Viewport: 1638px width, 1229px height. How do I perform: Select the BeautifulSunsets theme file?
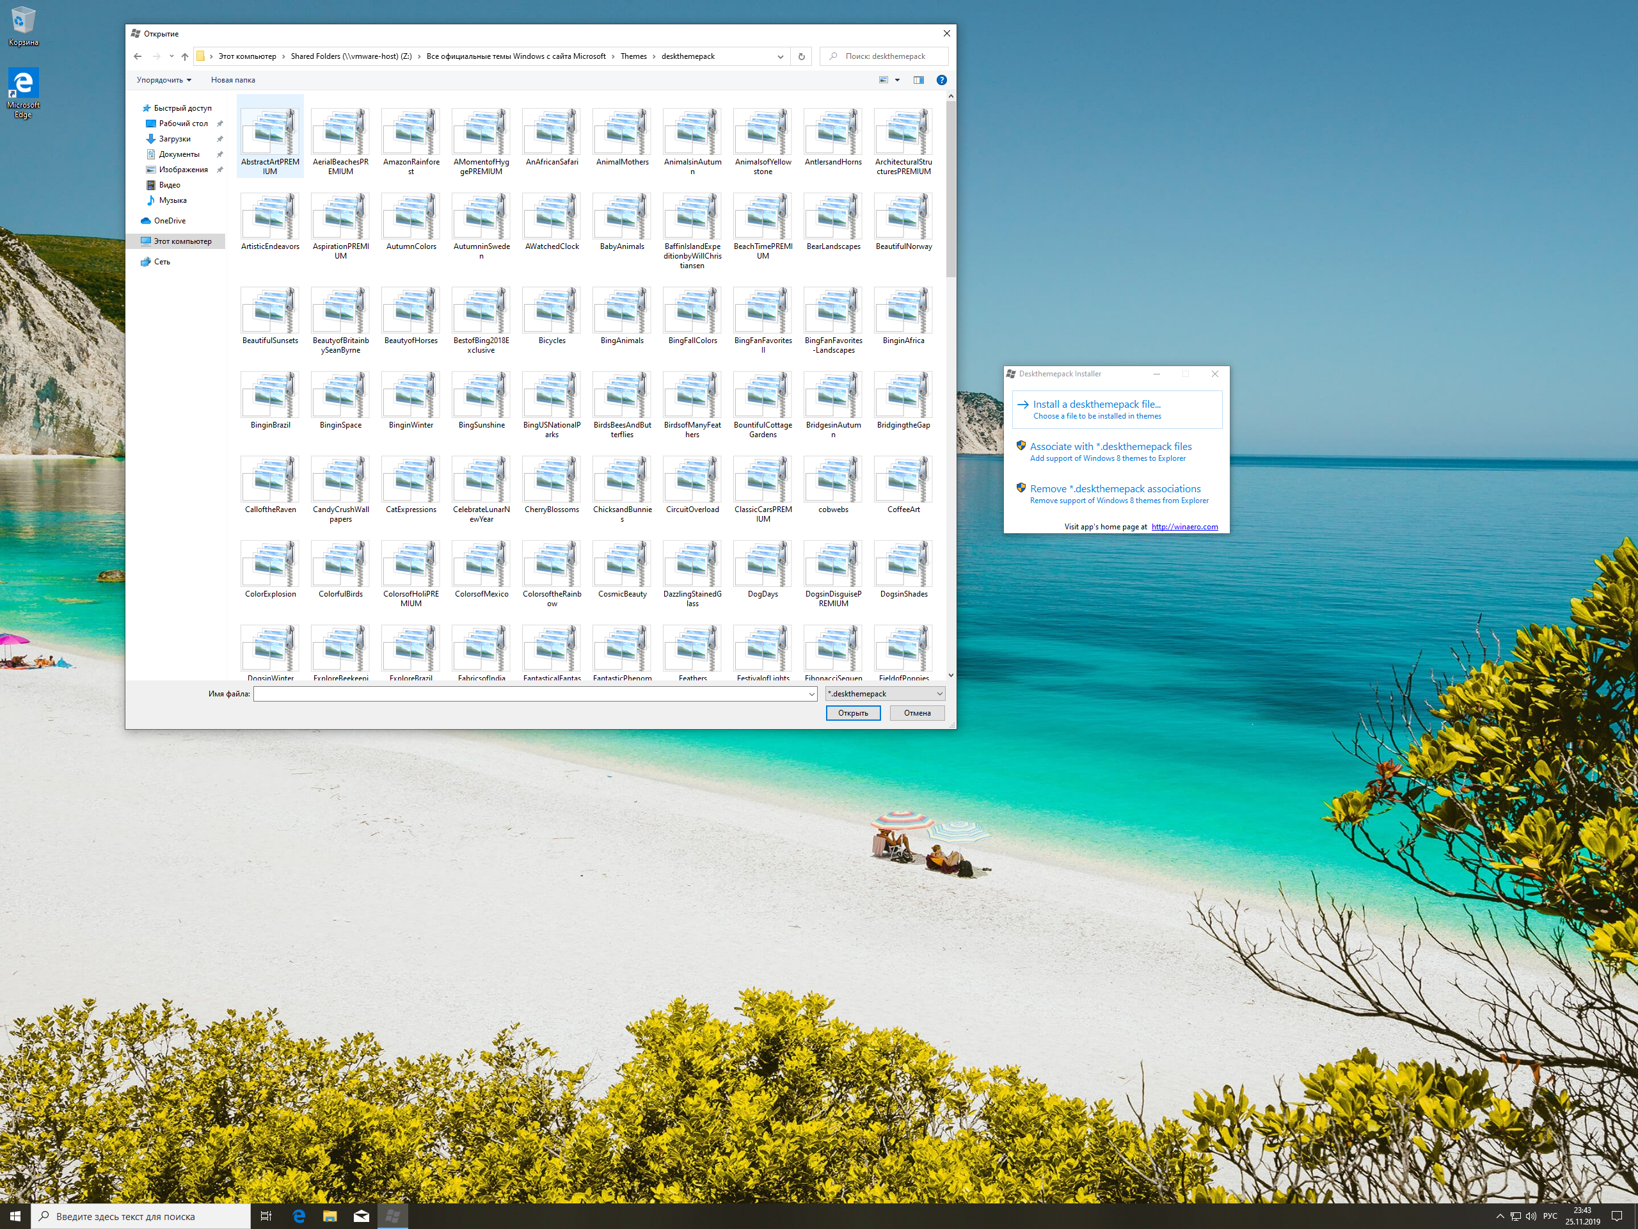(269, 316)
